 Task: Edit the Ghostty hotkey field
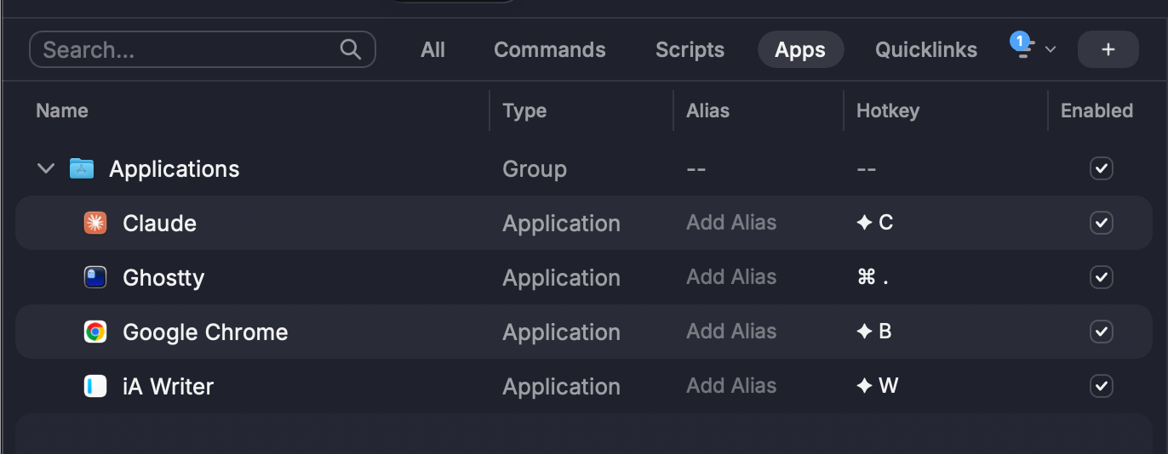[874, 277]
